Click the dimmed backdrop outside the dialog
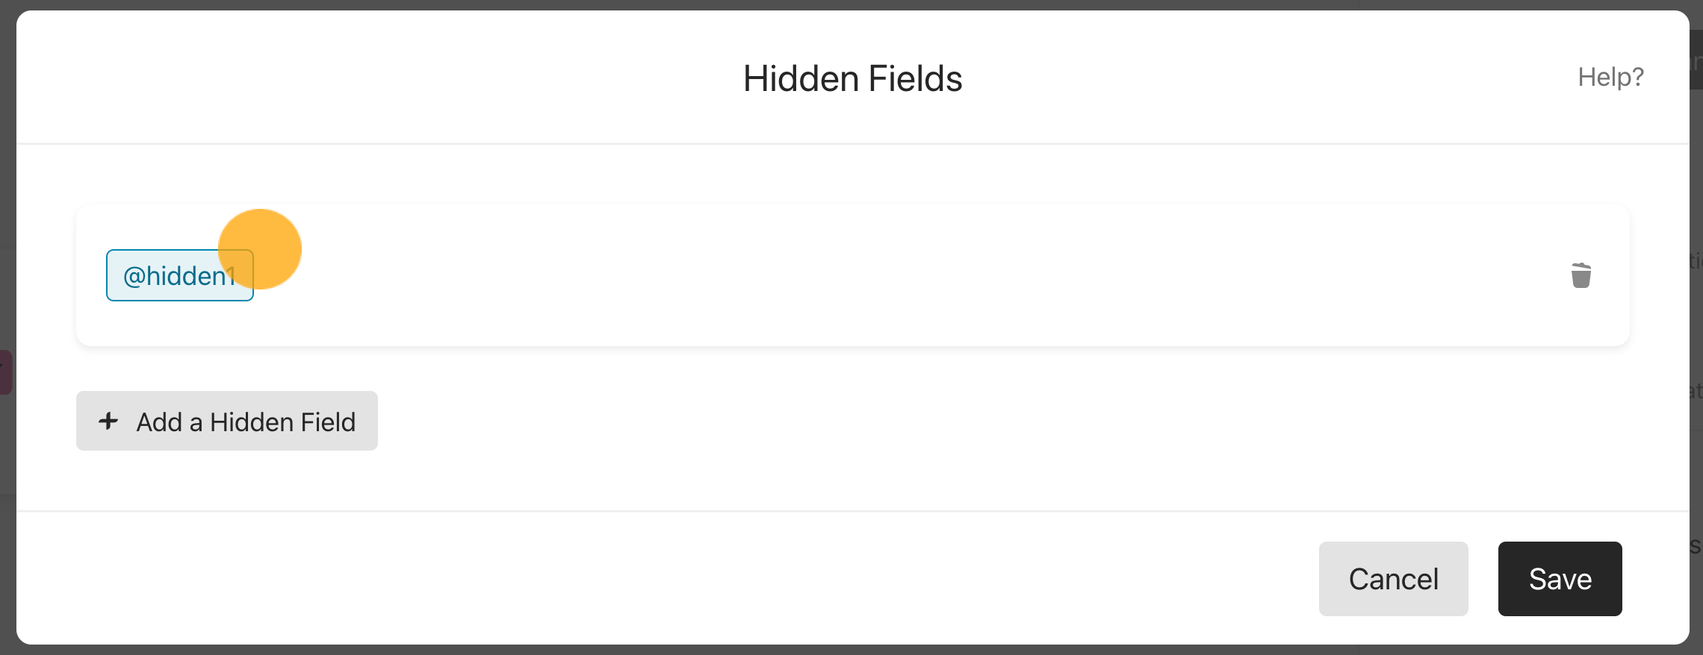 (7, 224)
